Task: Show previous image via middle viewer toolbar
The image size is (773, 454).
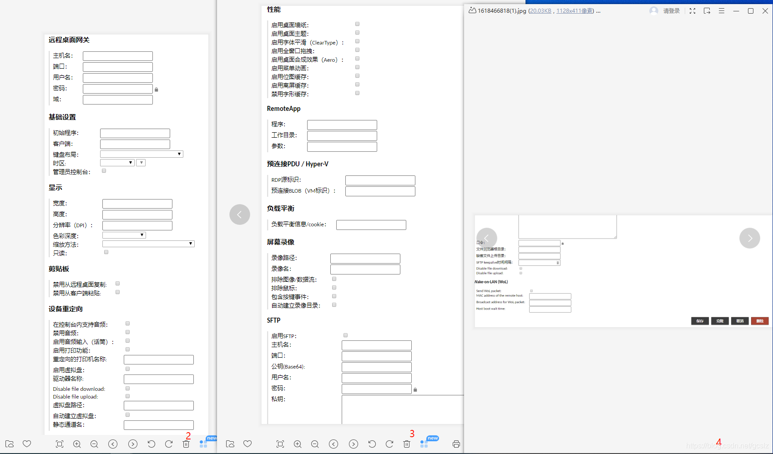Action: [333, 444]
